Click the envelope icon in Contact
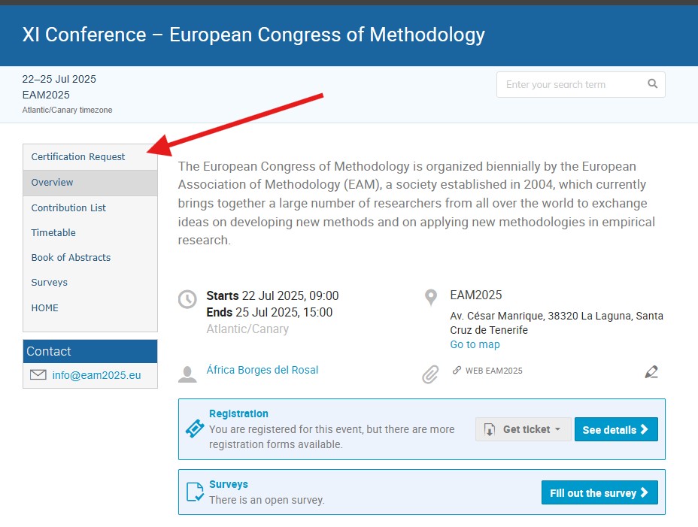The width and height of the screenshot is (698, 527). coord(38,375)
